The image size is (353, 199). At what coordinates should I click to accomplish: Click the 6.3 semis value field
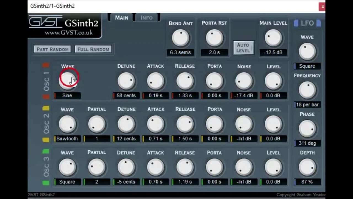tap(180, 53)
